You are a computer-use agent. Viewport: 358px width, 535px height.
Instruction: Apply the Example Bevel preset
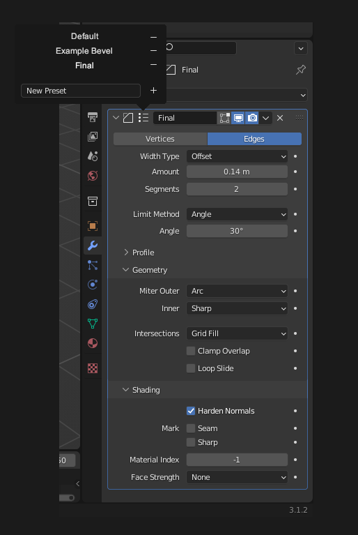tap(84, 51)
